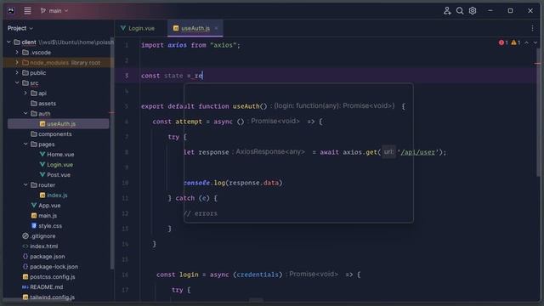
Task: Click line number 1 in gutter
Action: (127, 45)
